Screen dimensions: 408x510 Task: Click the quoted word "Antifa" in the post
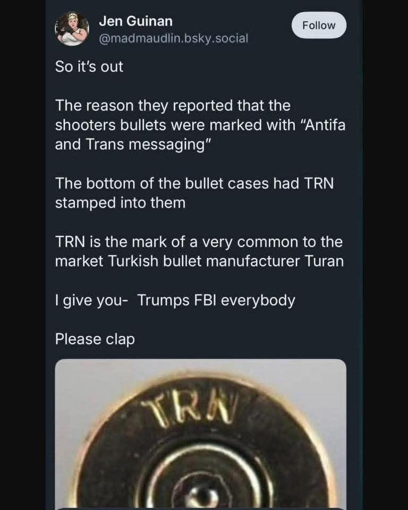tap(324, 125)
